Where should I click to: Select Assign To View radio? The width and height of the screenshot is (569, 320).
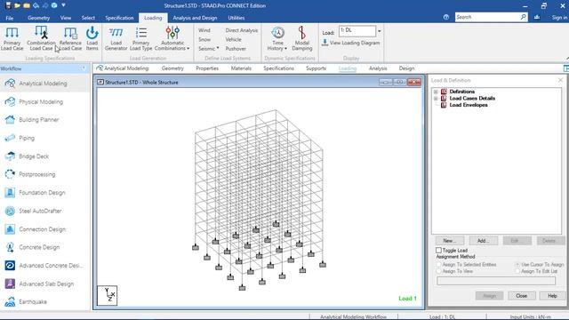[x=438, y=271]
